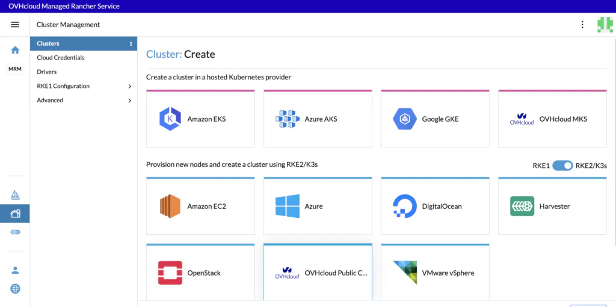Expand the Advanced menu chevron
The height and width of the screenshot is (307, 616).
tap(130, 101)
